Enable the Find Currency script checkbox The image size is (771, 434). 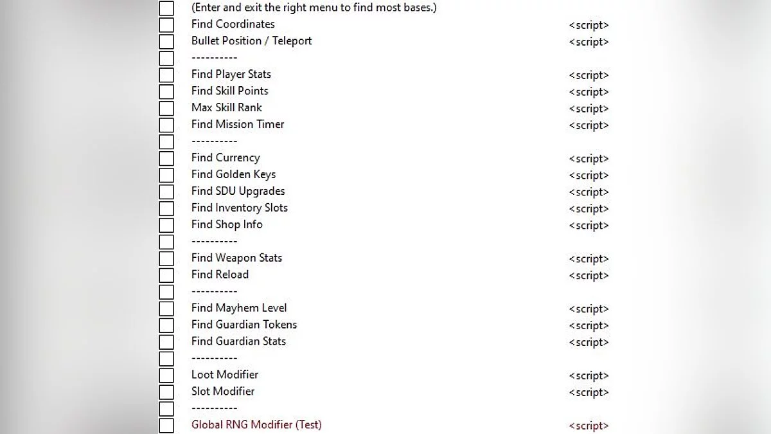coord(166,159)
